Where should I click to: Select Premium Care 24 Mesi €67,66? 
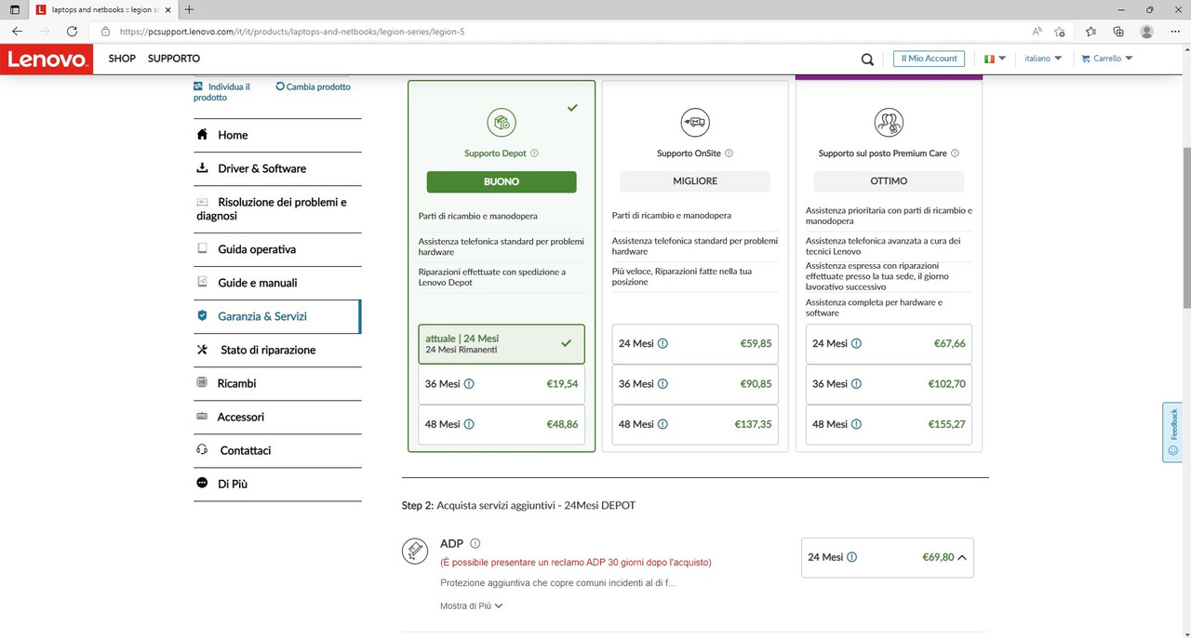pyautogui.click(x=889, y=344)
